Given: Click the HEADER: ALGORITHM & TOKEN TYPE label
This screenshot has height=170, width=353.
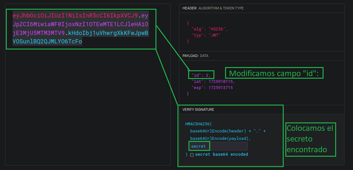Looking at the screenshot, I should point(213,8).
